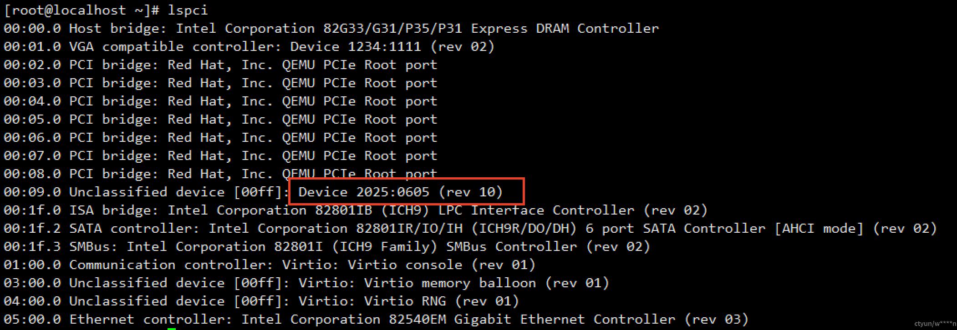Click the PCI bridge entry at 00:03.0
This screenshot has height=330, width=957.
pos(220,83)
